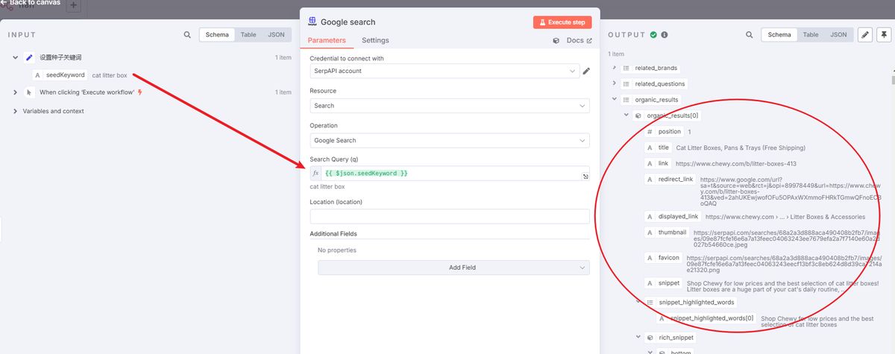Image resolution: width=895 pixels, height=354 pixels.
Task: Open the search icon in the INPUT panel
Action: (187, 35)
